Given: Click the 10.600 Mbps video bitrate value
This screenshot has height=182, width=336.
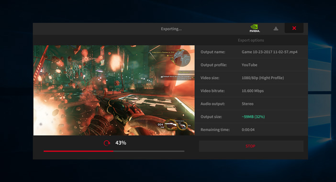Looking at the screenshot, I should [x=253, y=91].
